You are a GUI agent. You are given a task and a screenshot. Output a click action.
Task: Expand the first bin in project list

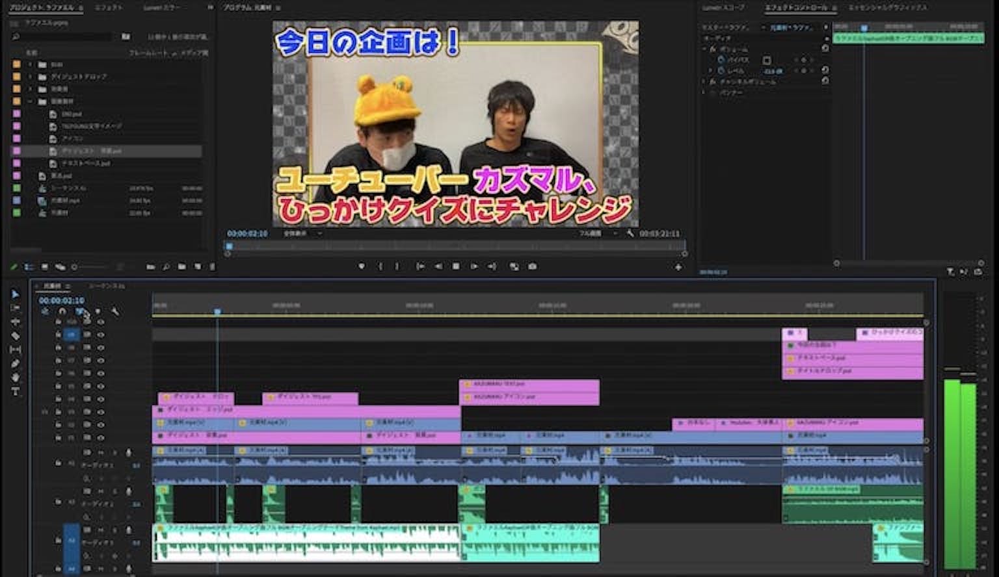(x=30, y=64)
